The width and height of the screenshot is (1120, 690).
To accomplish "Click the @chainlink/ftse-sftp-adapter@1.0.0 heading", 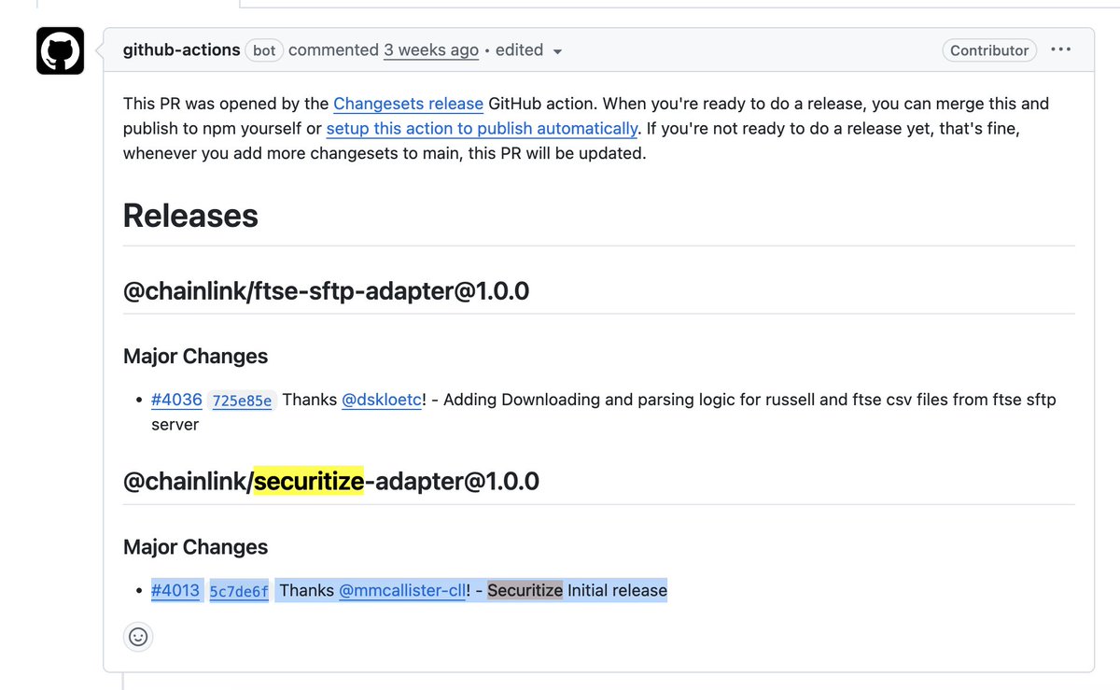I will coord(326,291).
